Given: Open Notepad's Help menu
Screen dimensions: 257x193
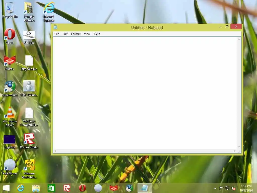Looking at the screenshot, I should (97, 34).
